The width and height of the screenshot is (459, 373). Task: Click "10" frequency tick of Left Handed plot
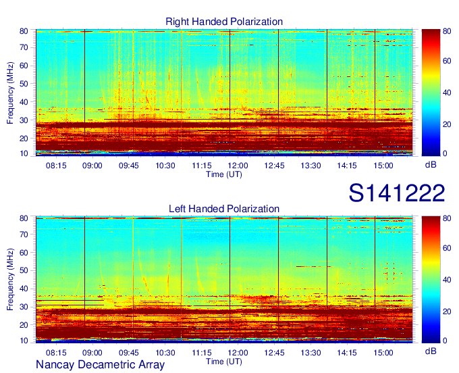24,341
